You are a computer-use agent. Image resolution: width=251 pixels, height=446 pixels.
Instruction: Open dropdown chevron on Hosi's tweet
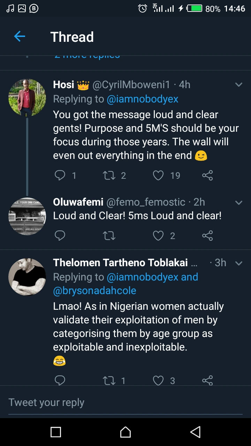coord(239,85)
